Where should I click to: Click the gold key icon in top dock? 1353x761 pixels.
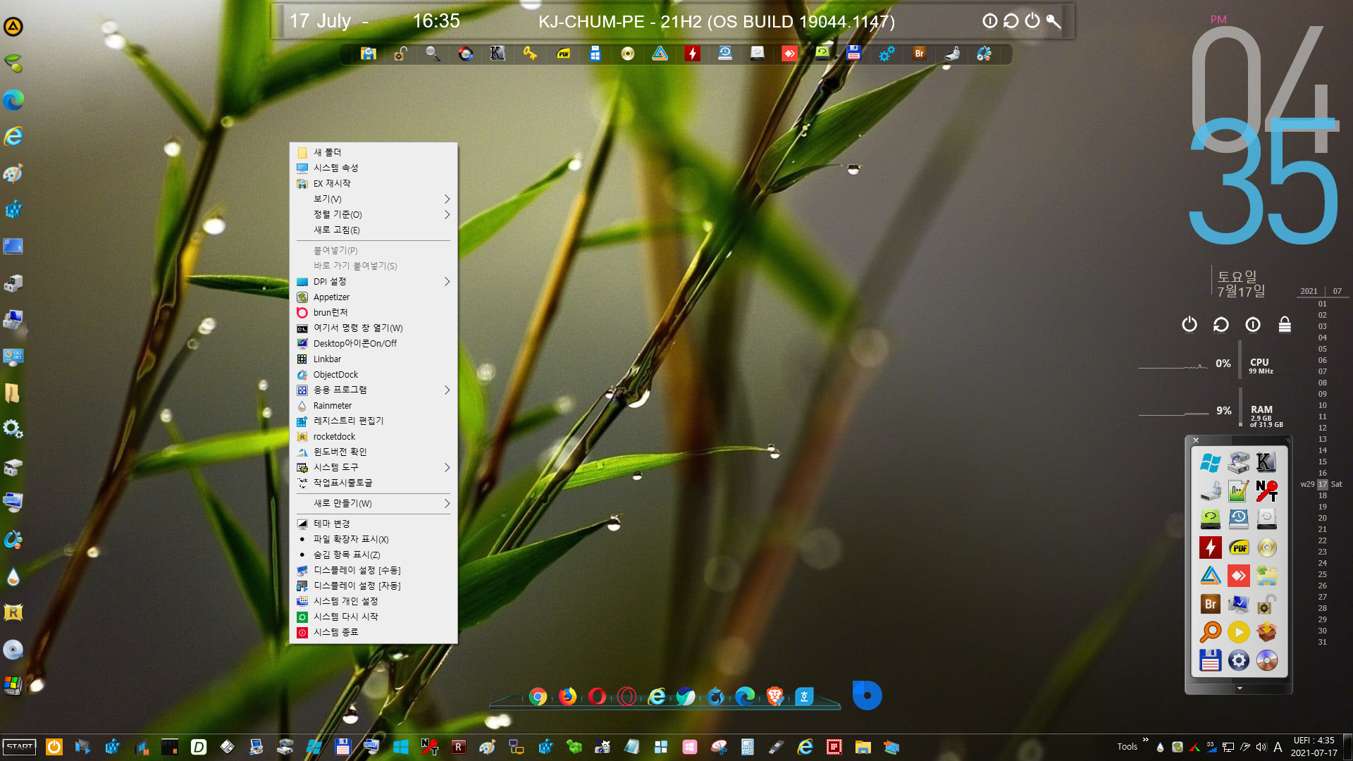(x=530, y=54)
